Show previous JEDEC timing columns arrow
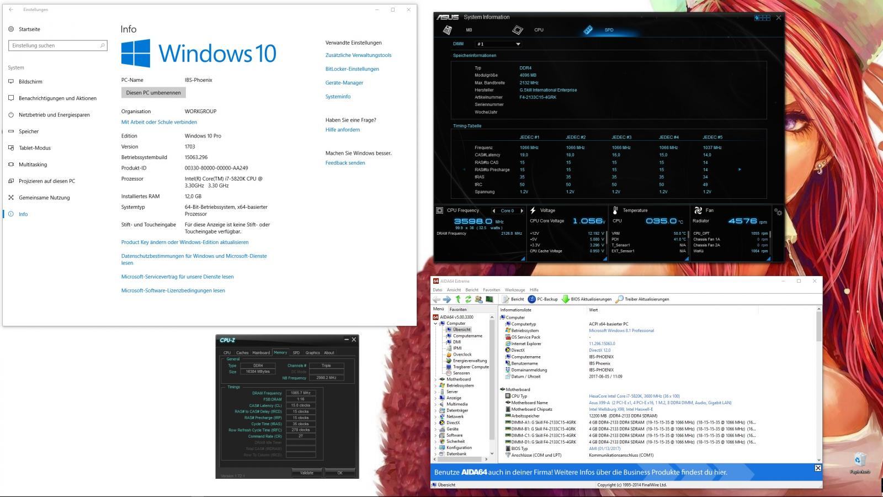883x497 pixels. (x=464, y=170)
